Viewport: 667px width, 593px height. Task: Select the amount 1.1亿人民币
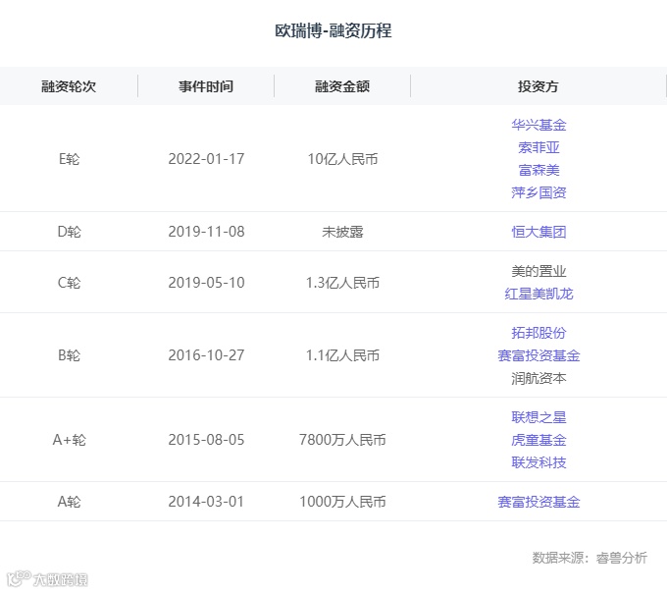click(x=342, y=355)
